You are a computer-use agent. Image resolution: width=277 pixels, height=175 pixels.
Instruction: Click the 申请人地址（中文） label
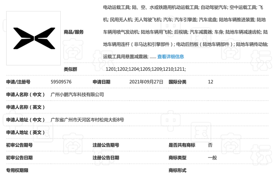(26, 120)
